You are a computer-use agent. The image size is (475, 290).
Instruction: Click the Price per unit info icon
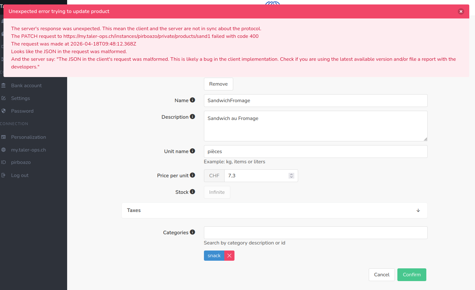pyautogui.click(x=192, y=175)
